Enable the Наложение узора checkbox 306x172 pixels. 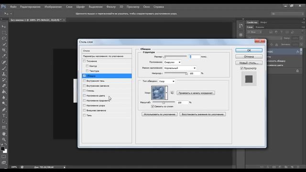coord(84,106)
